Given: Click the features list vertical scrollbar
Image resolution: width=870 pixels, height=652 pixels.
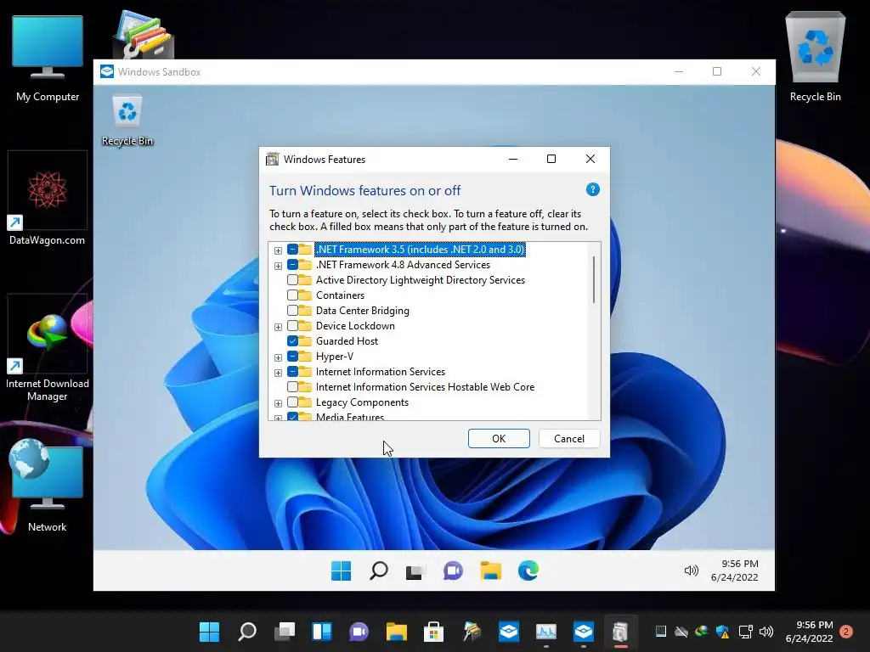Looking at the screenshot, I should tap(594, 279).
